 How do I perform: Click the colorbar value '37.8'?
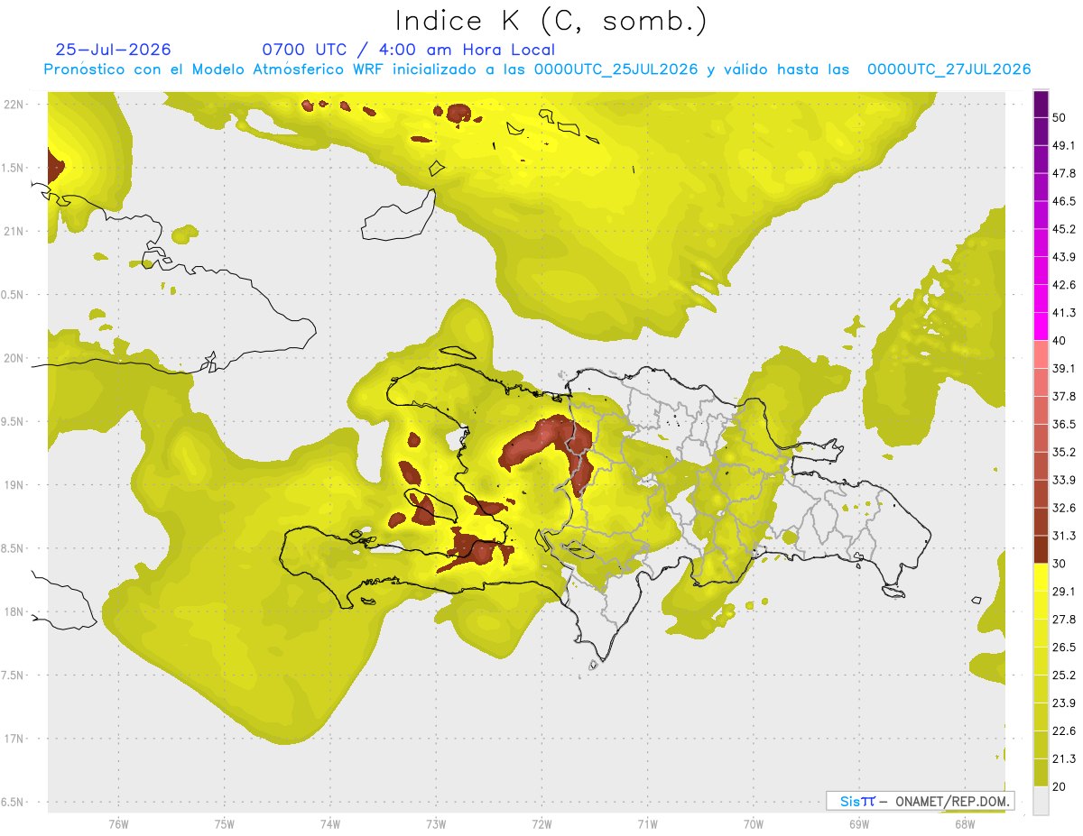(x=1064, y=396)
